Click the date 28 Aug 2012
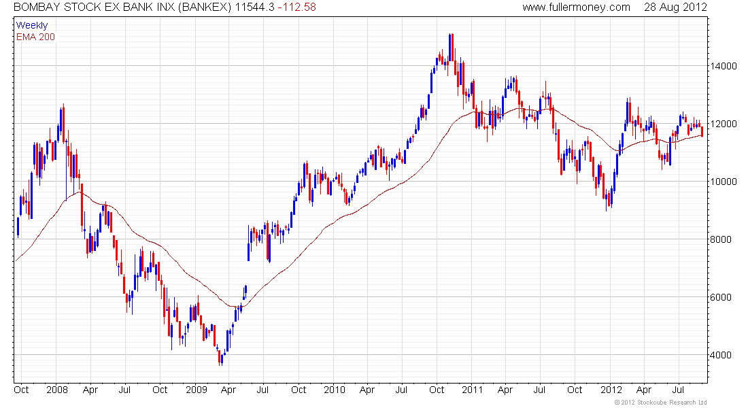 pos(675,7)
